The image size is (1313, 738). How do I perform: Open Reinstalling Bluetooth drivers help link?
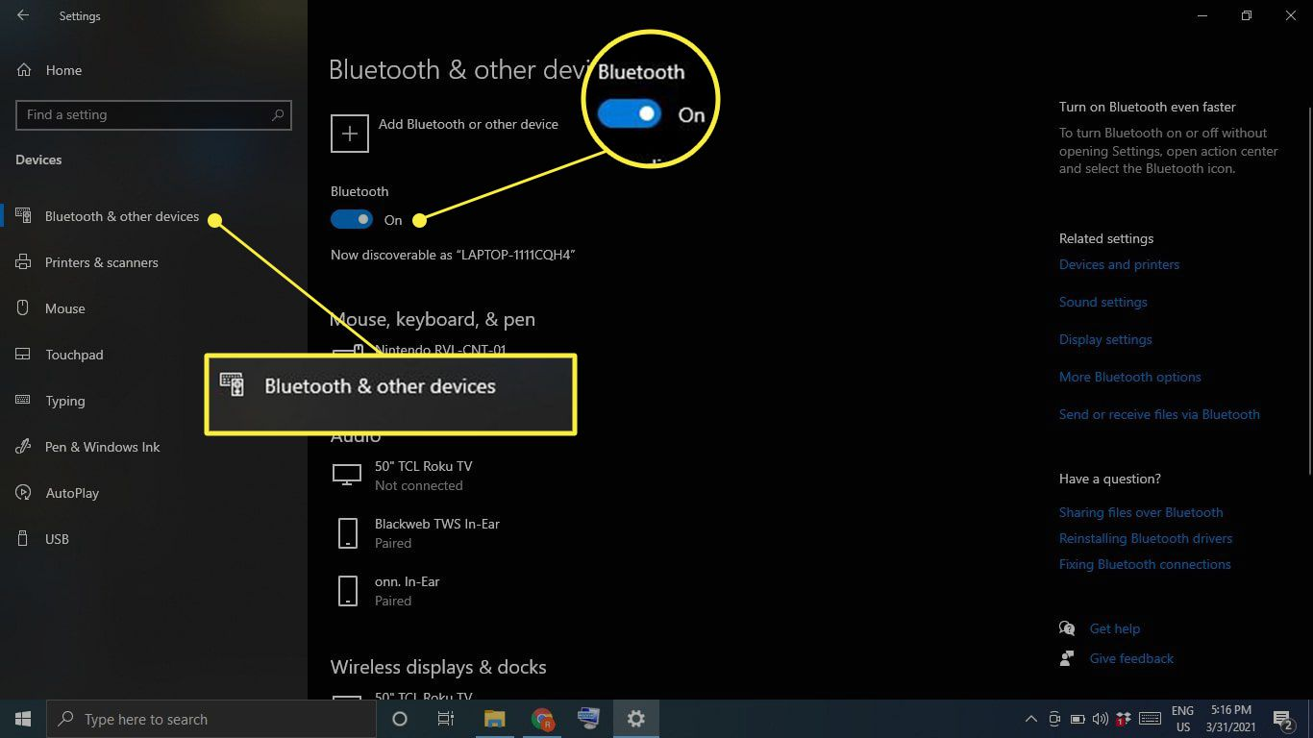pyautogui.click(x=1146, y=538)
